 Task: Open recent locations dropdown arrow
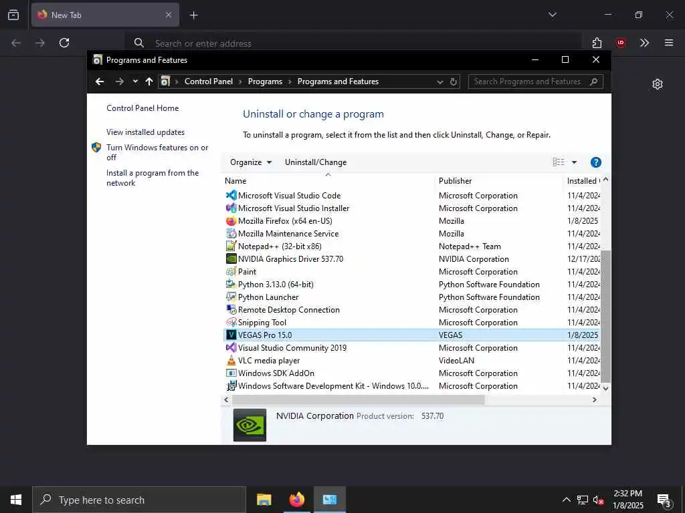coord(135,81)
